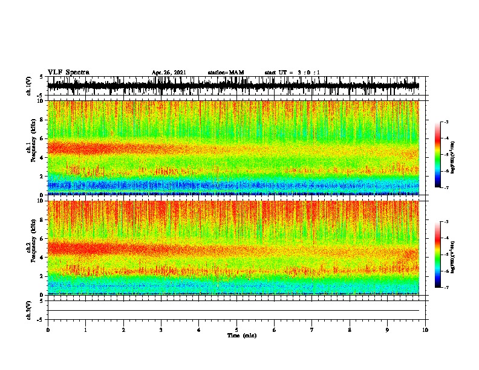Viewport: 479px width, 370px height.
Task: Click inside the ch.2 spectrogram panel
Action: 233,248
